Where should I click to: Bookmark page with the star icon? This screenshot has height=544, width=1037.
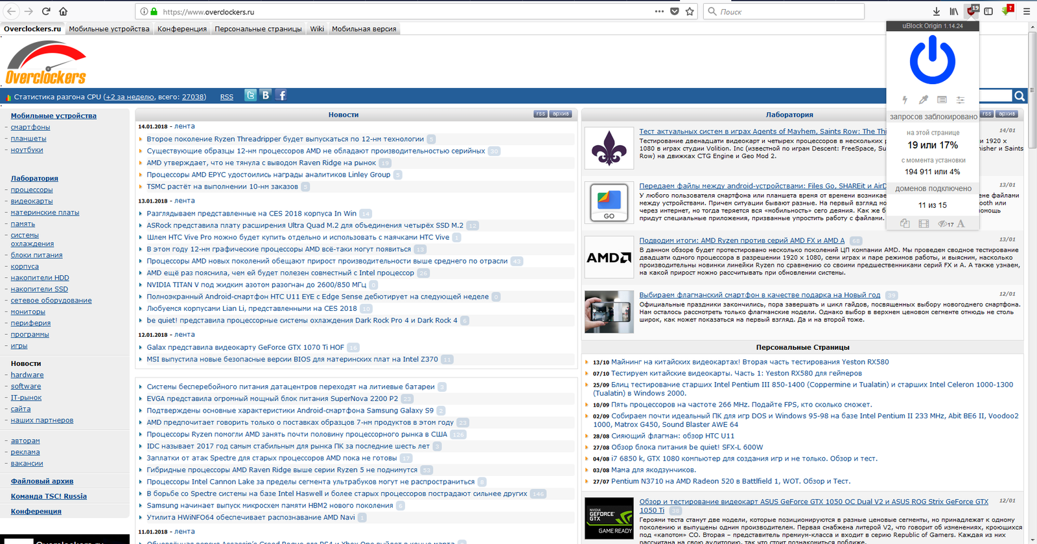click(x=690, y=11)
